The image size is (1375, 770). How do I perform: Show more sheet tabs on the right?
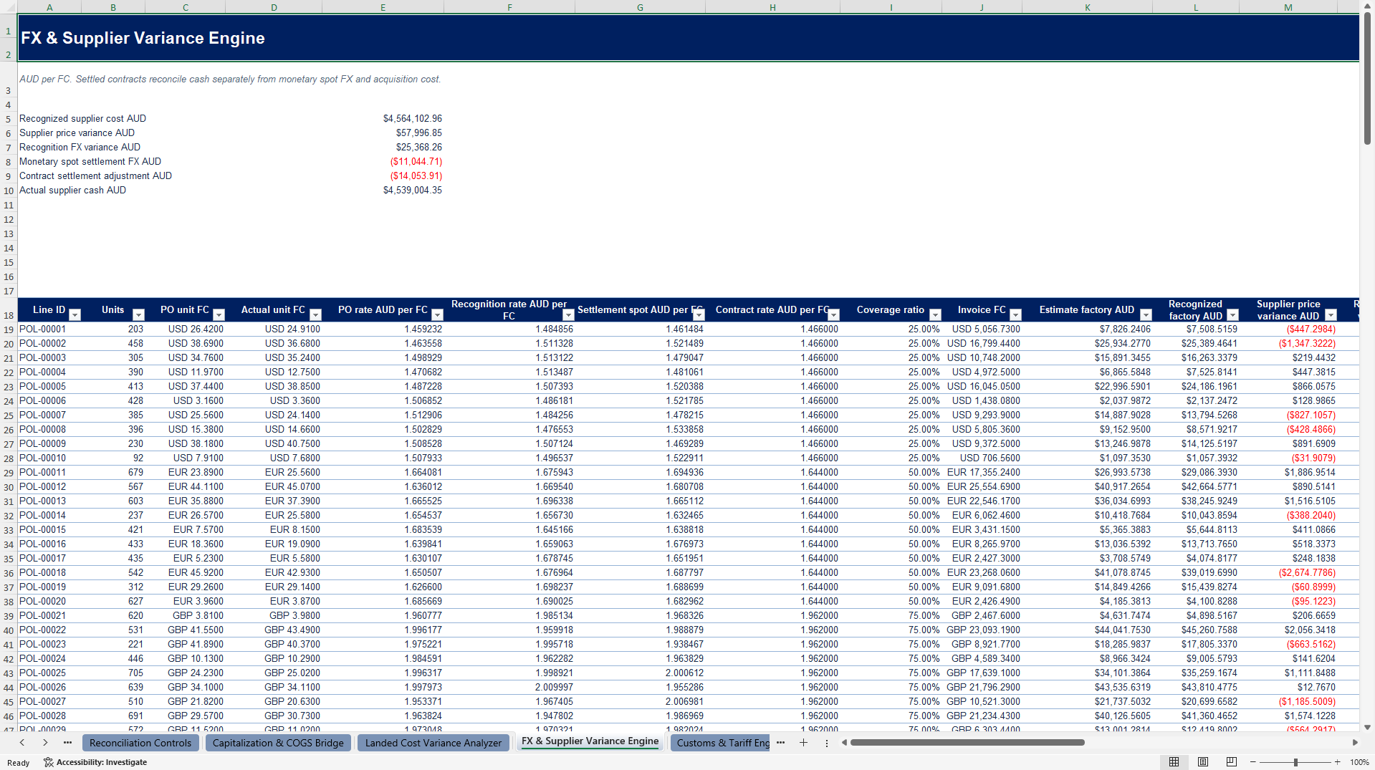pyautogui.click(x=780, y=743)
